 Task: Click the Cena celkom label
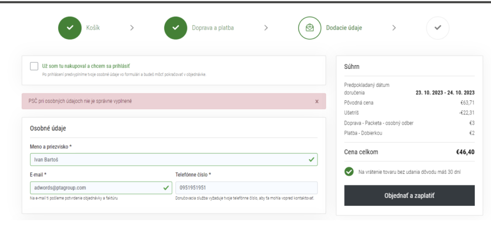[x=361, y=152]
